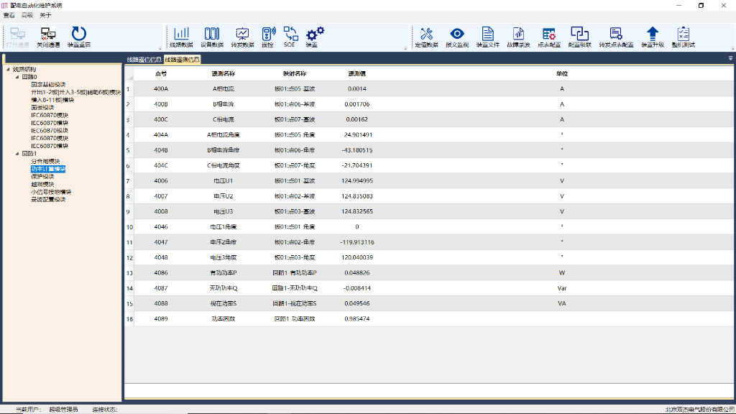Screen dimensions: 736x414
Task: Select 保护模块 in the tree
Action: (42, 176)
